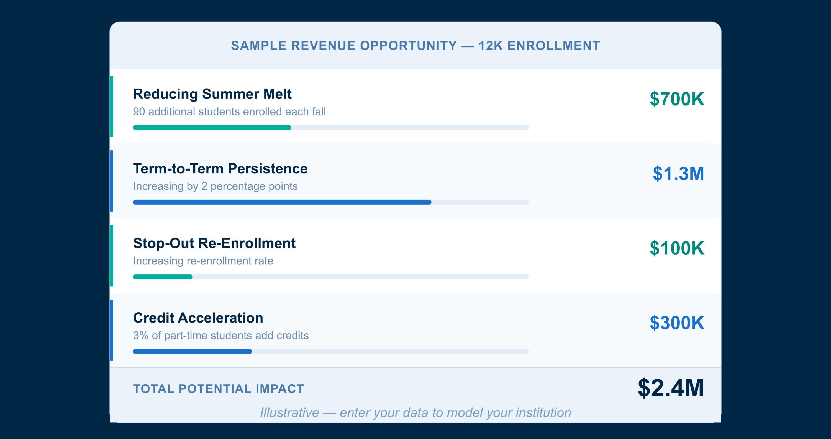831x439 pixels.
Task: Click the Increasing by 2 percentage points text
Action: (x=215, y=186)
